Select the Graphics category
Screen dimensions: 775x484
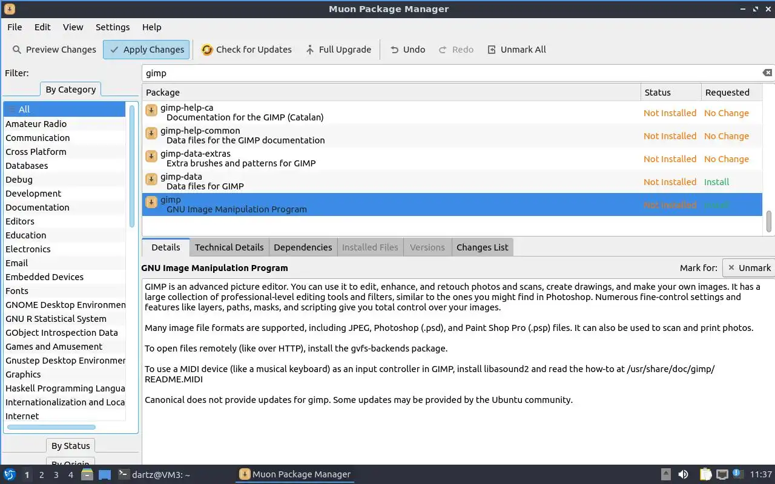[64, 374]
